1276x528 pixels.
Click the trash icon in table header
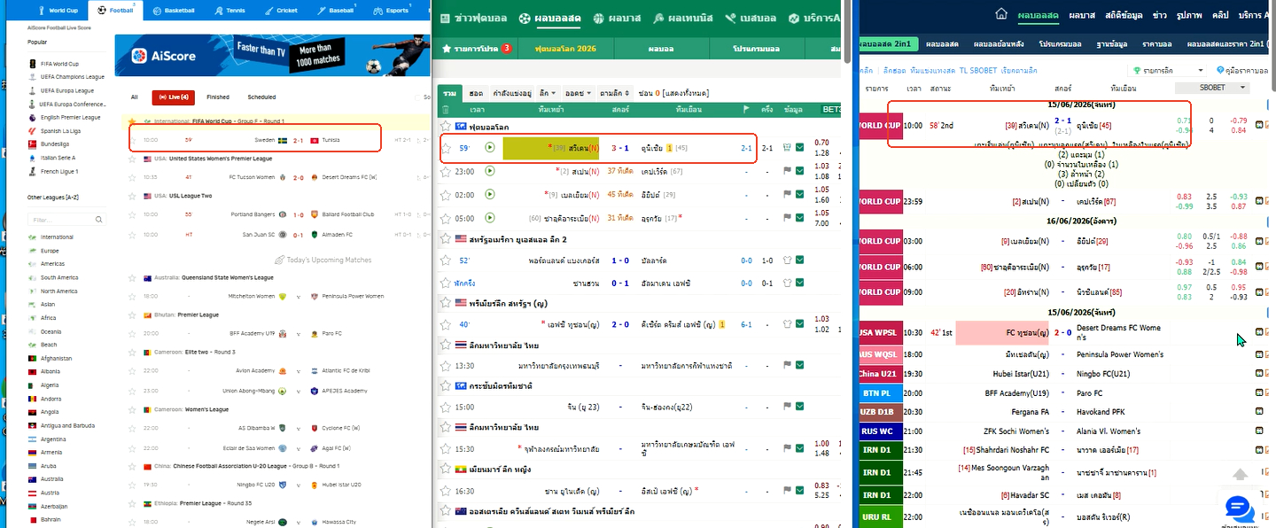(446, 110)
